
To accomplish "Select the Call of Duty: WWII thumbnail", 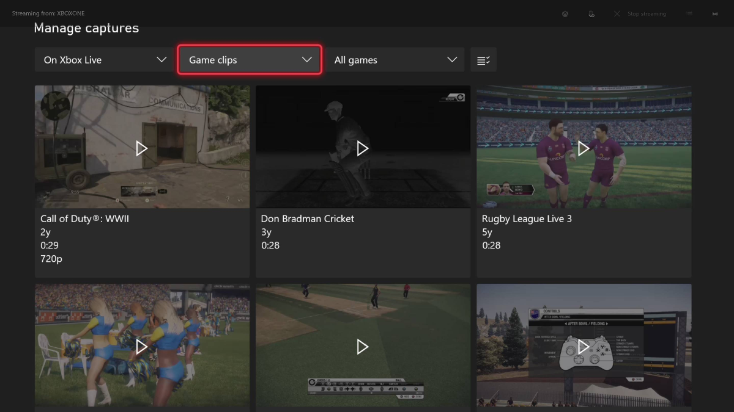I will point(142,148).
